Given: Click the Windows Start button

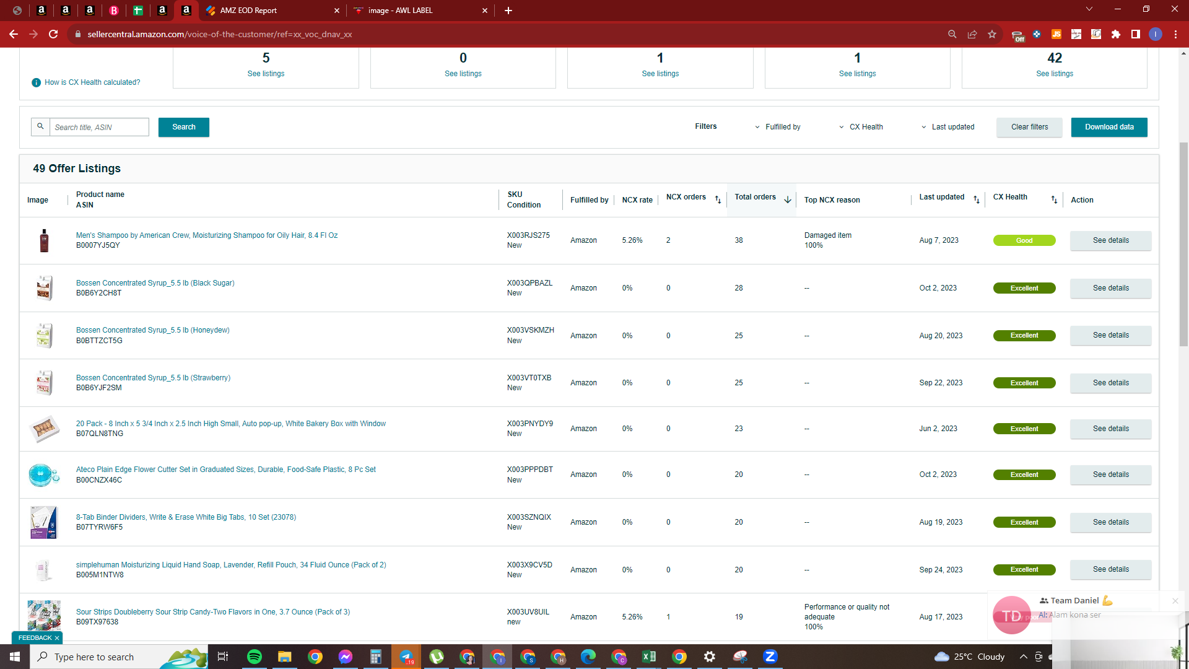Looking at the screenshot, I should click(15, 657).
